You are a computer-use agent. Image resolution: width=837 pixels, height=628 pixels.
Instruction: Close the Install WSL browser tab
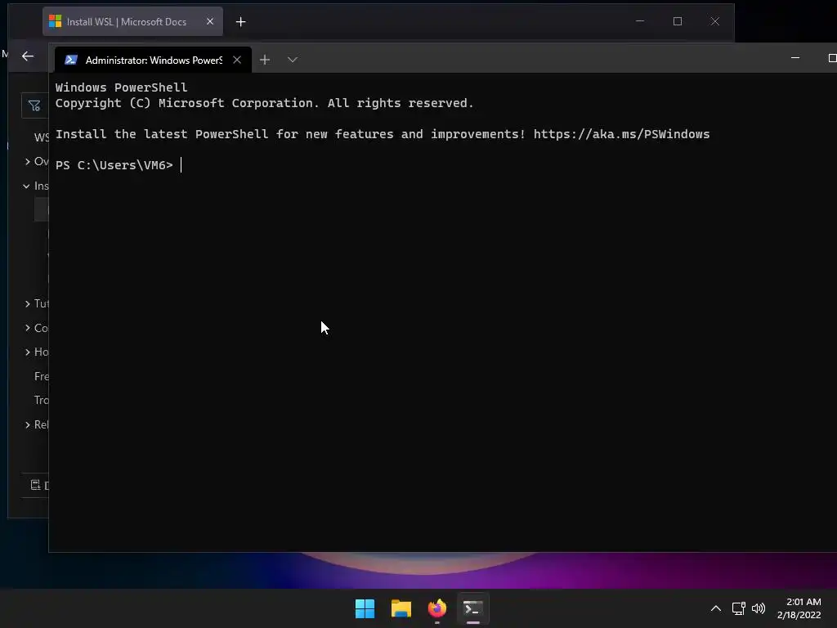pos(210,21)
